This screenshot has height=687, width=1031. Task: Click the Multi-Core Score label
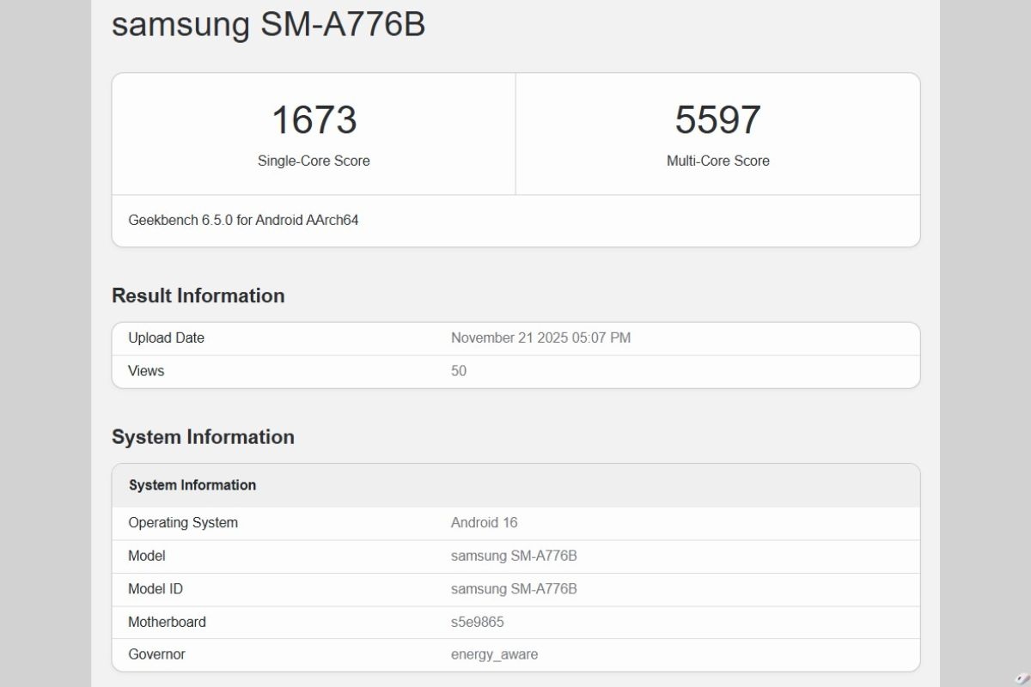click(x=718, y=161)
